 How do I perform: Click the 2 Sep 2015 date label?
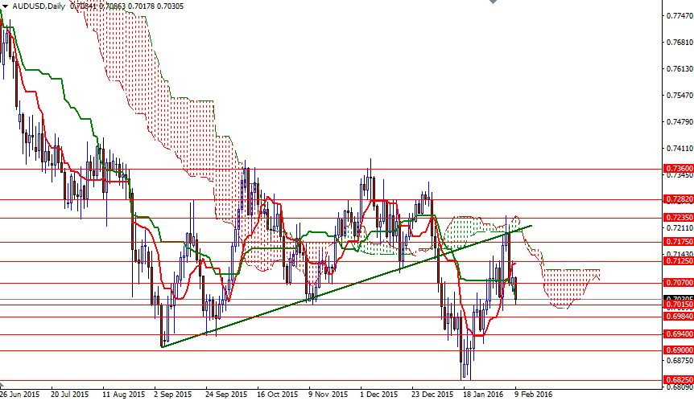[x=172, y=394]
